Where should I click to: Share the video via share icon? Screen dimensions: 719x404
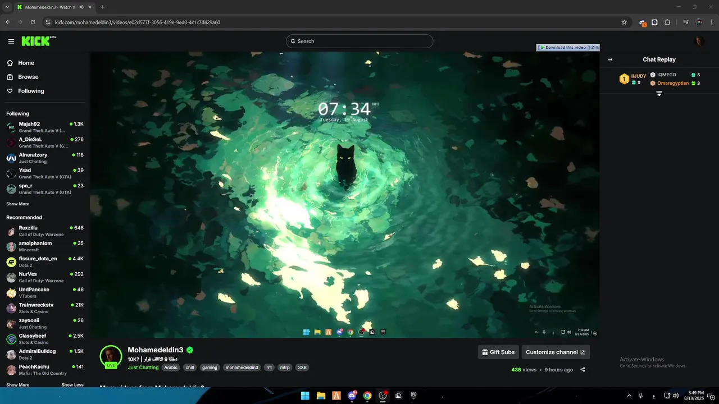point(583,370)
